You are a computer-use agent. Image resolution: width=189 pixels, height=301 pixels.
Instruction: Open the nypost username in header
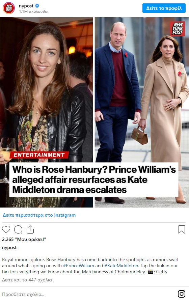pos(26,6)
